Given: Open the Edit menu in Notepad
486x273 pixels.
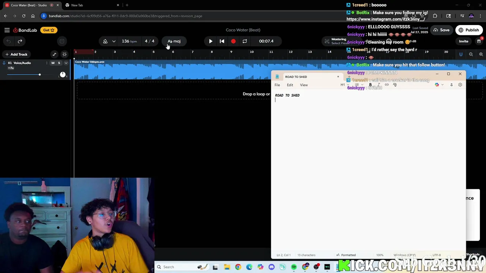Looking at the screenshot, I should pyautogui.click(x=290, y=85).
